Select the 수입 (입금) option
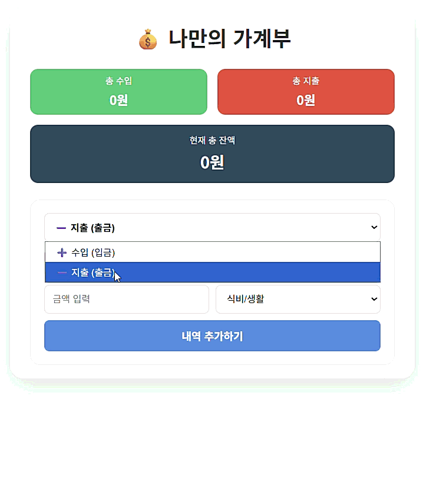Image resolution: width=423 pixels, height=492 pixels. [212, 252]
